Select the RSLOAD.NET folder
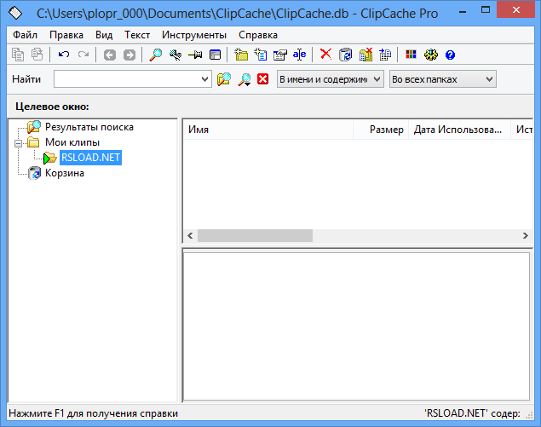The width and height of the screenshot is (541, 427). pos(90,158)
